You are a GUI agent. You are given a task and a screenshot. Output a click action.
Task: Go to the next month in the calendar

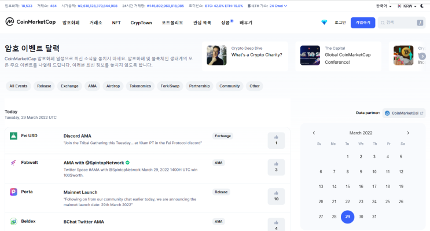point(408,133)
